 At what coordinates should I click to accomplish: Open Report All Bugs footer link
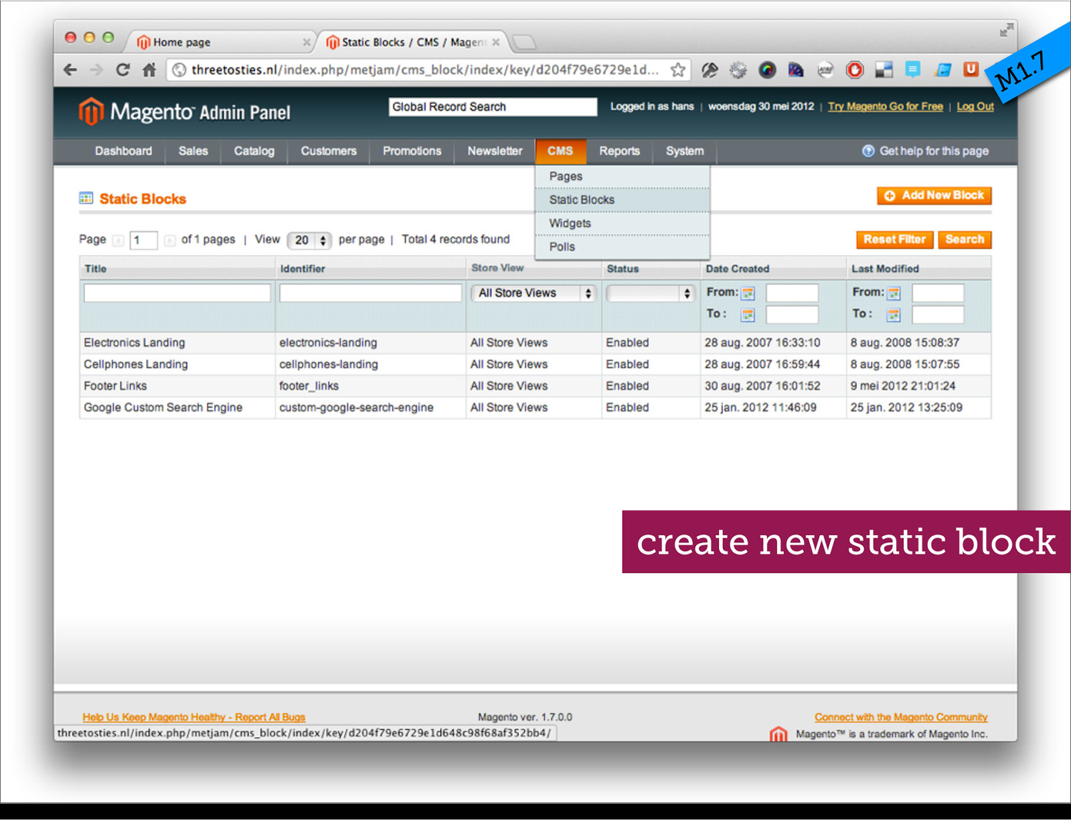tap(193, 717)
